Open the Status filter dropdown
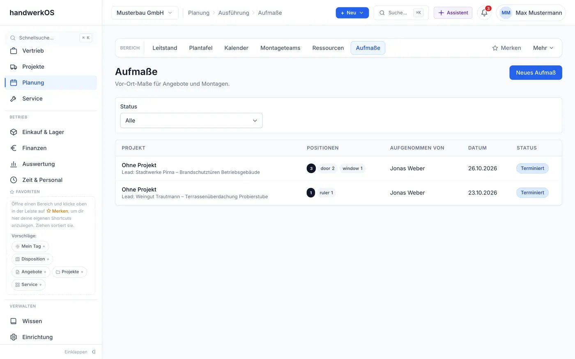 click(191, 121)
